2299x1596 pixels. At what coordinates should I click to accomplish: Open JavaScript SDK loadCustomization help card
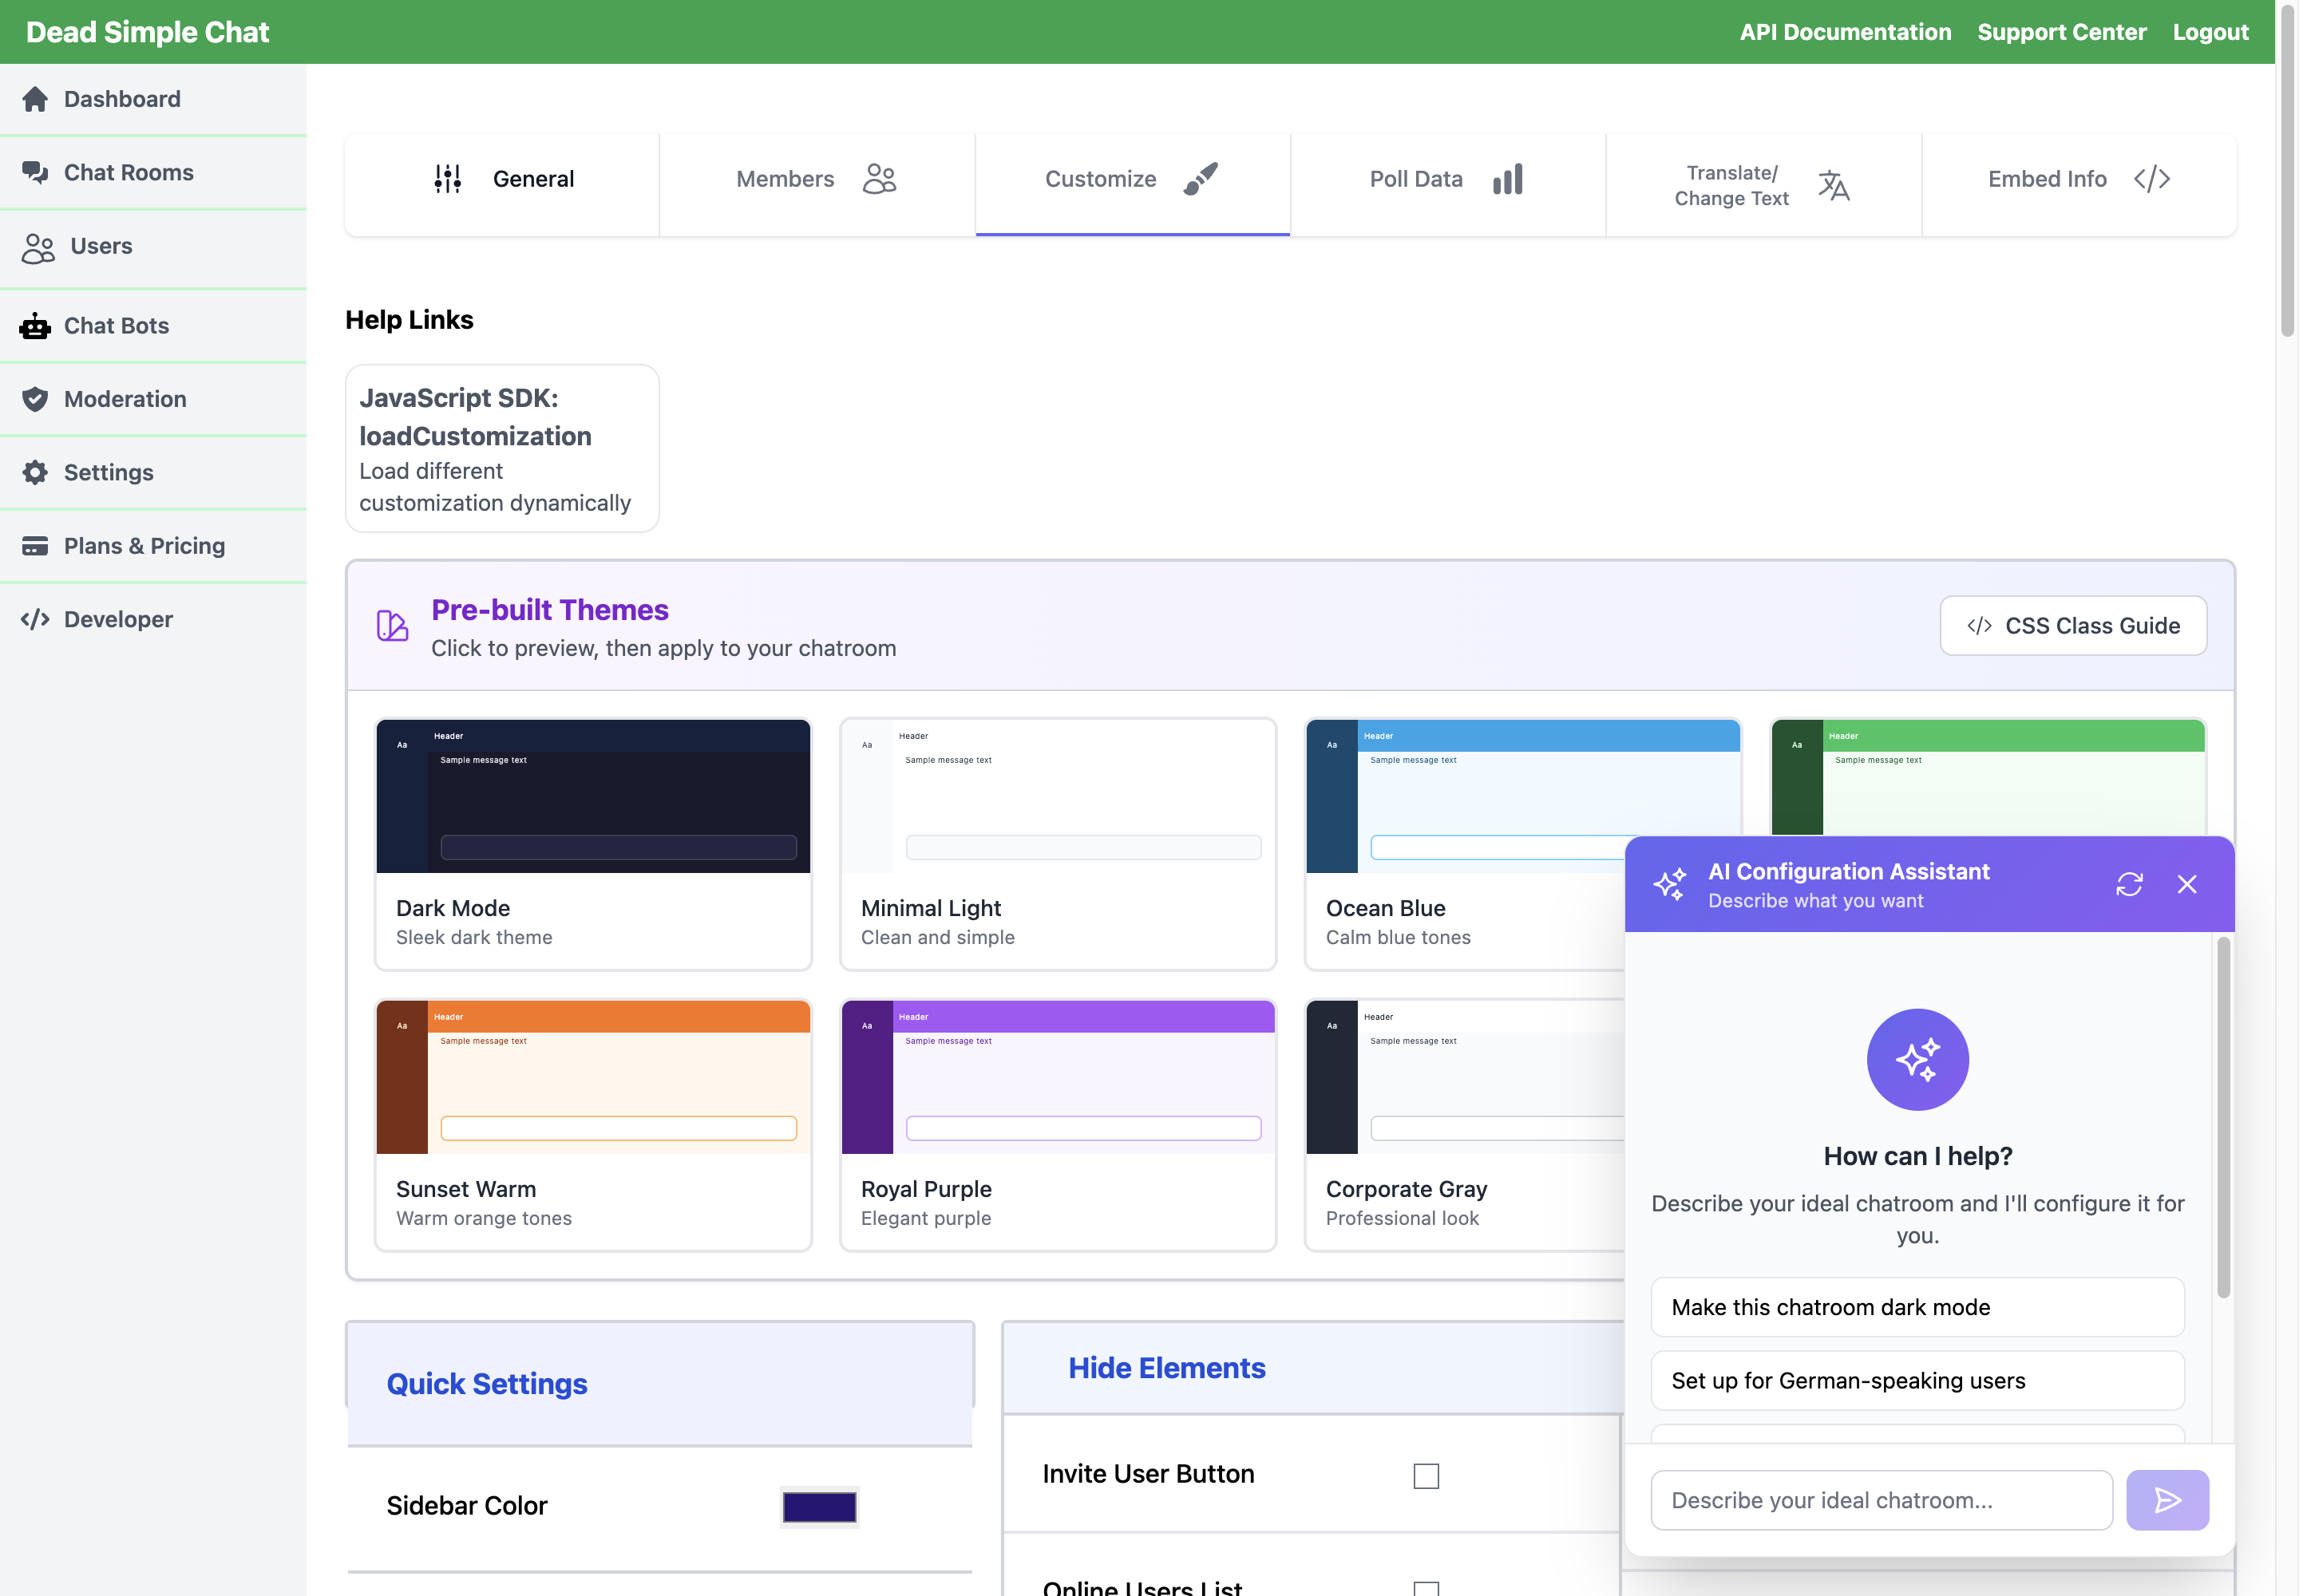point(502,448)
